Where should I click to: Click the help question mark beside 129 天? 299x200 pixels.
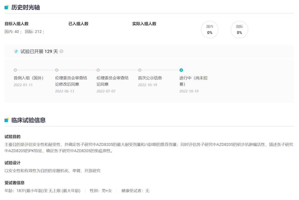click(x=61, y=51)
